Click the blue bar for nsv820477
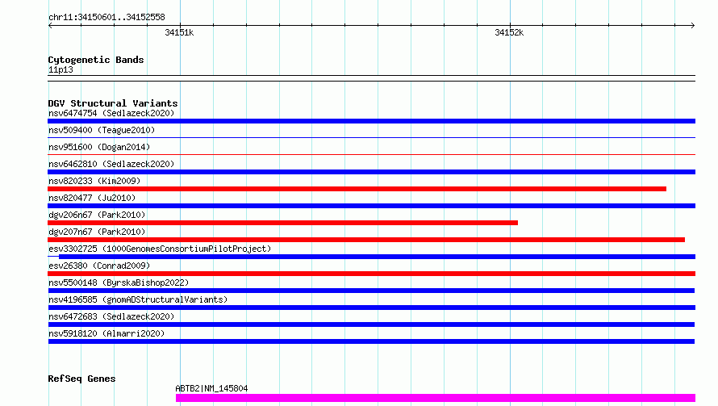This screenshot has width=718, height=406. [x=371, y=206]
